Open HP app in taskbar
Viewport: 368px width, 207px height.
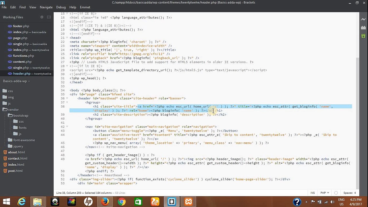pyautogui.click(x=88, y=202)
